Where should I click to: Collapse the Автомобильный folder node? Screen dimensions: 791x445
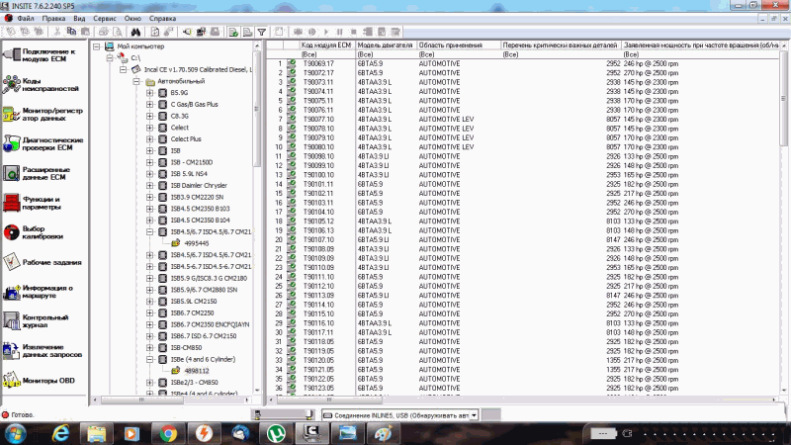pos(136,81)
